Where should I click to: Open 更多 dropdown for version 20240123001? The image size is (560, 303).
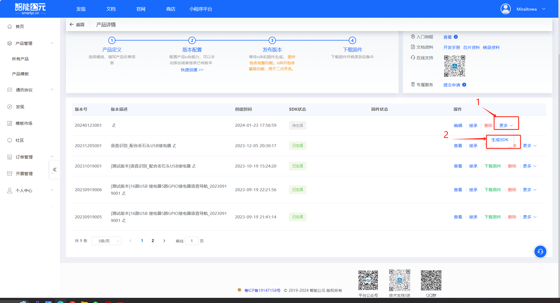point(506,125)
